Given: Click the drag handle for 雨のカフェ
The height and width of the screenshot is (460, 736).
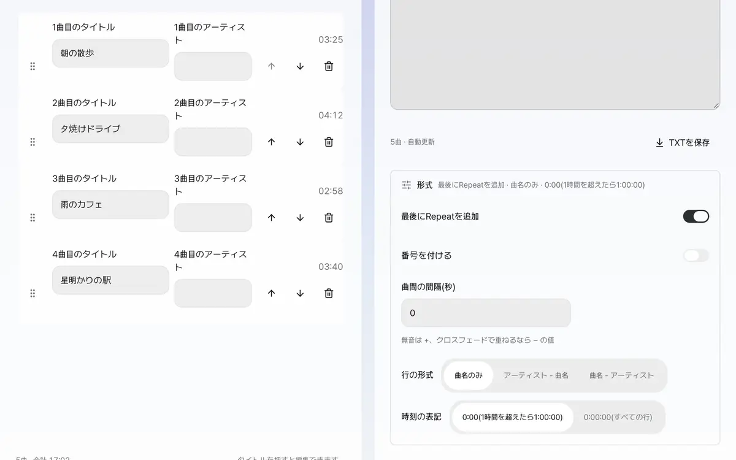Looking at the screenshot, I should [33, 217].
